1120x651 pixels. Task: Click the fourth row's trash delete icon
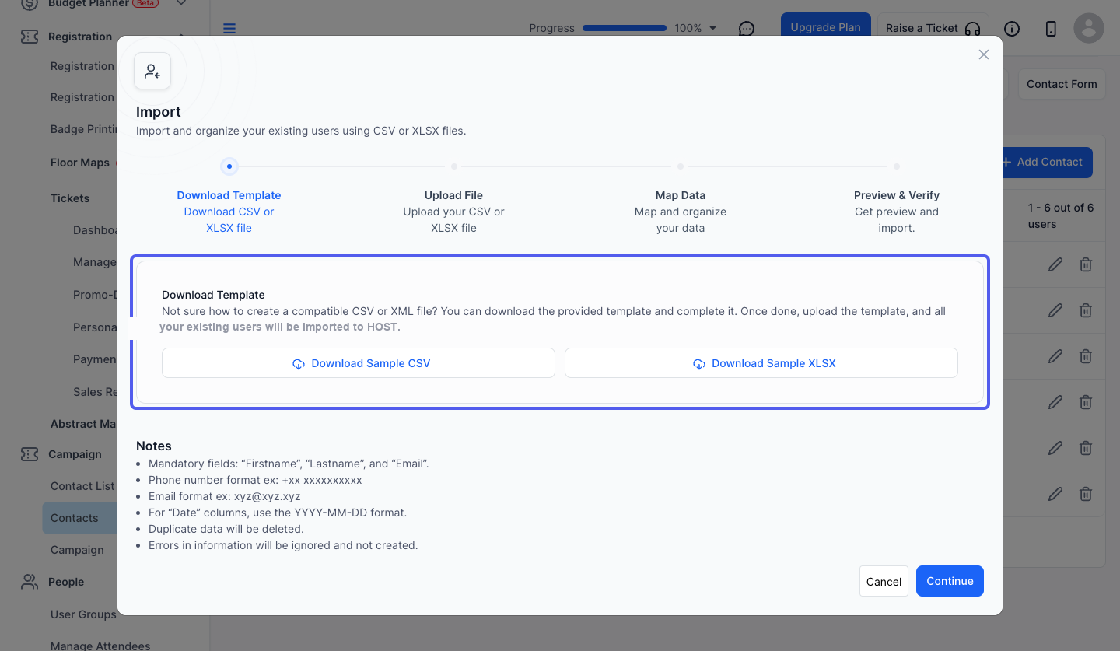pos(1086,402)
